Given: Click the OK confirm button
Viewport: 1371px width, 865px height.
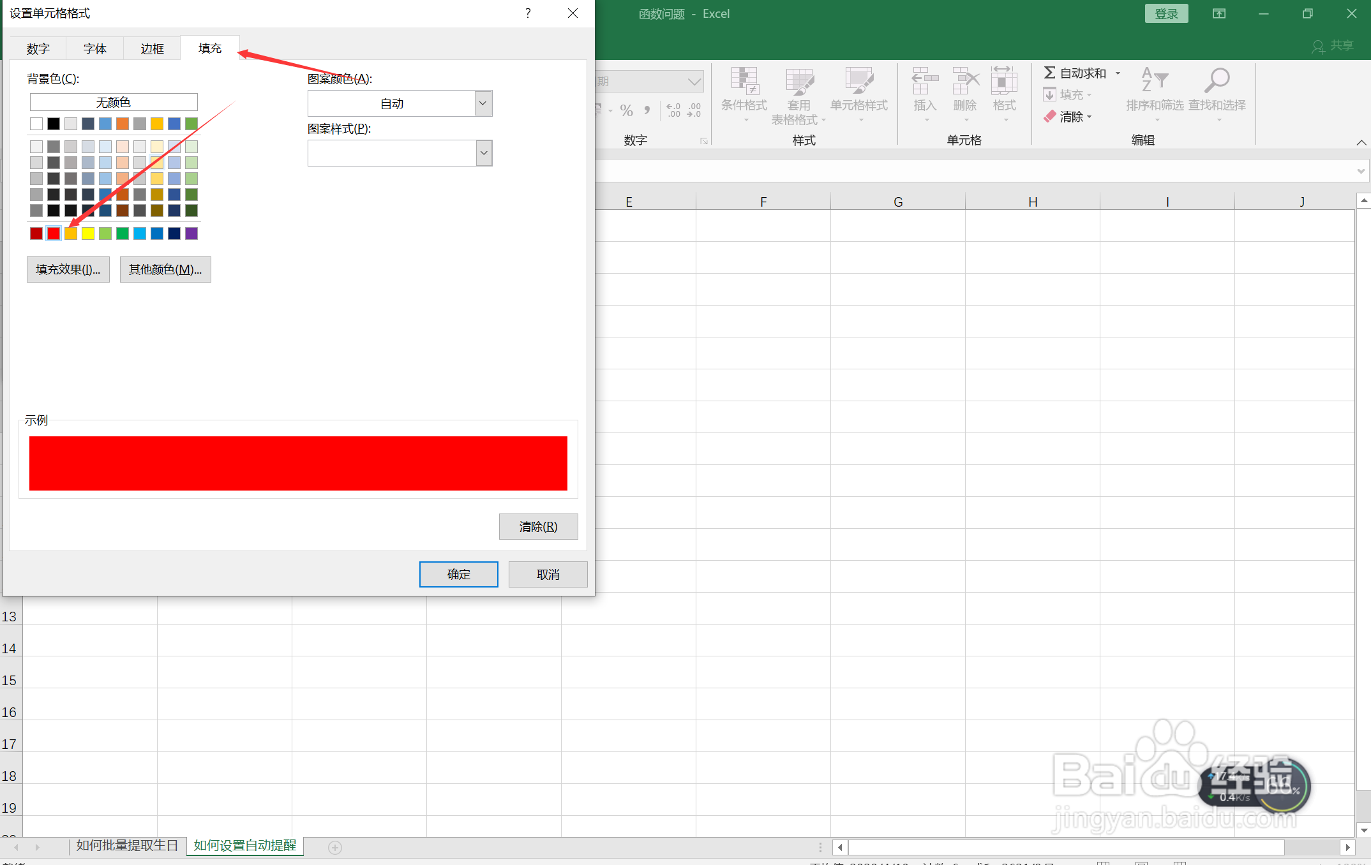Looking at the screenshot, I should pos(458,574).
